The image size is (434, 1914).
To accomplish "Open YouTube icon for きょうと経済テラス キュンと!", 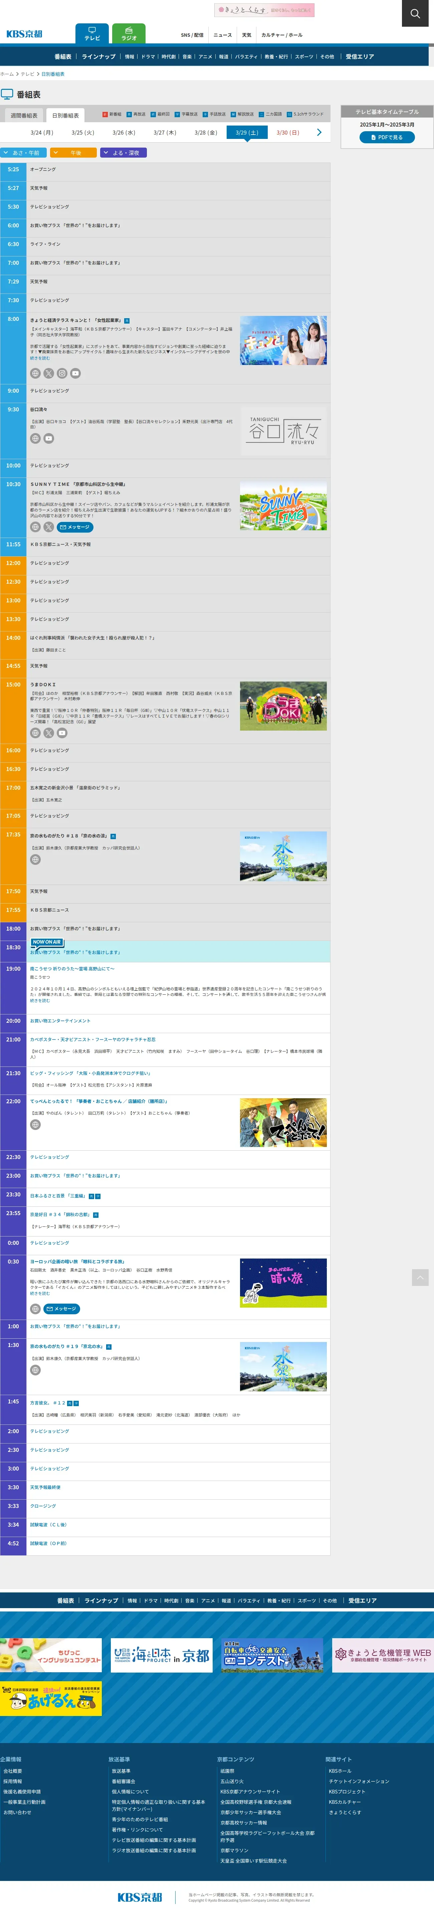I will (75, 374).
